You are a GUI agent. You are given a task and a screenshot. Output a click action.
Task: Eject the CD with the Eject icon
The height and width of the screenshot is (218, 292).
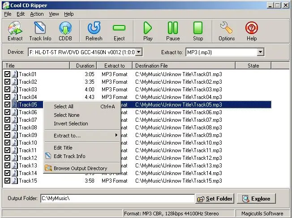coord(119,31)
